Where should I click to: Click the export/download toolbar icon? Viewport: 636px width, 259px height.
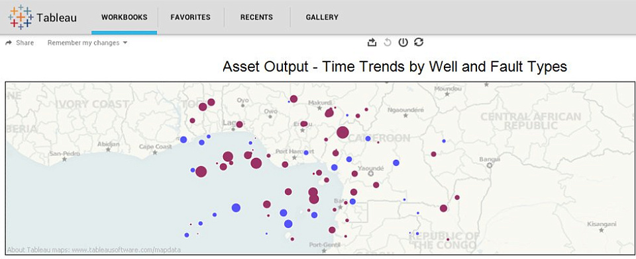[x=372, y=42]
